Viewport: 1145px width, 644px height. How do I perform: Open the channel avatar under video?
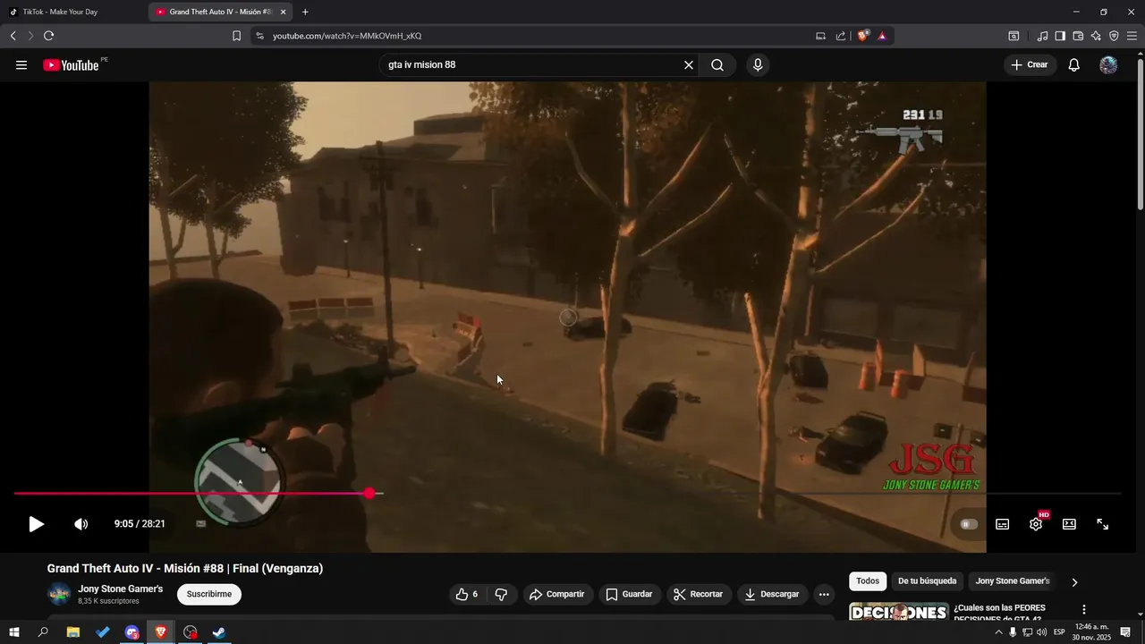59,594
